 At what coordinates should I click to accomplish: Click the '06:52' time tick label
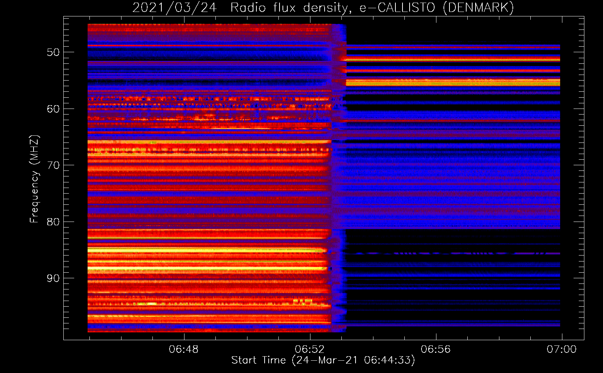coord(310,349)
